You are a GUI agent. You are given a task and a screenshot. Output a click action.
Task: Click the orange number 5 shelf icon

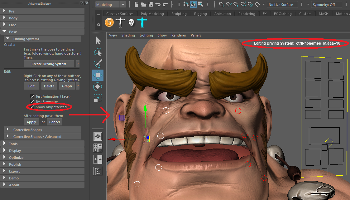pyautogui.click(x=109, y=22)
